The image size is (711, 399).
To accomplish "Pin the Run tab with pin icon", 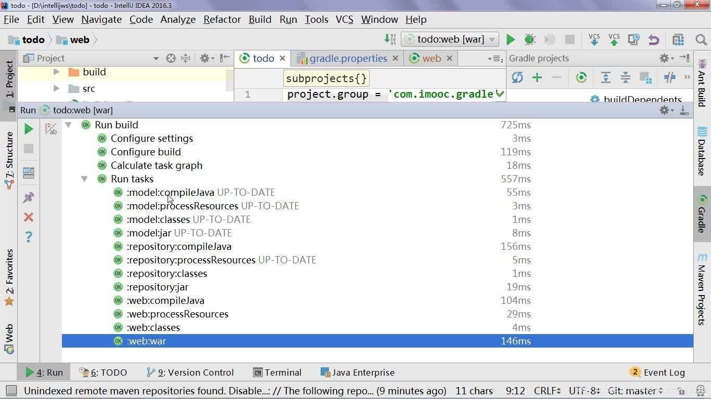I will 29,197.
